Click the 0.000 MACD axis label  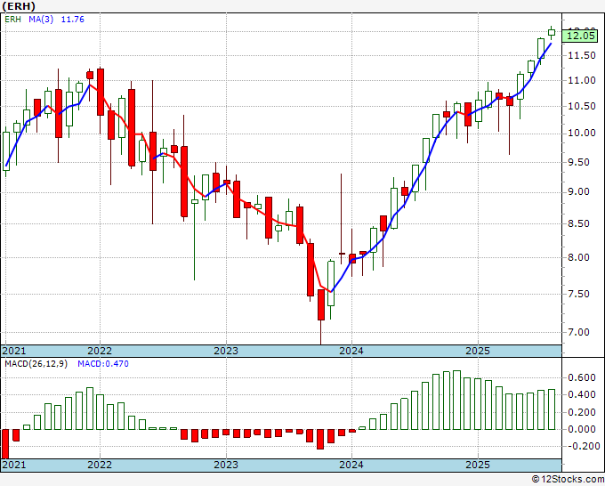pyautogui.click(x=582, y=429)
